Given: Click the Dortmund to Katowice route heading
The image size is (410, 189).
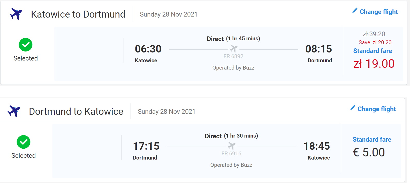Looking at the screenshot, I should pos(76,111).
